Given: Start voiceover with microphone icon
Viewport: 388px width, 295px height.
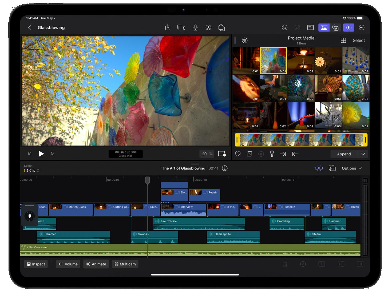Looking at the screenshot, I should [195, 27].
